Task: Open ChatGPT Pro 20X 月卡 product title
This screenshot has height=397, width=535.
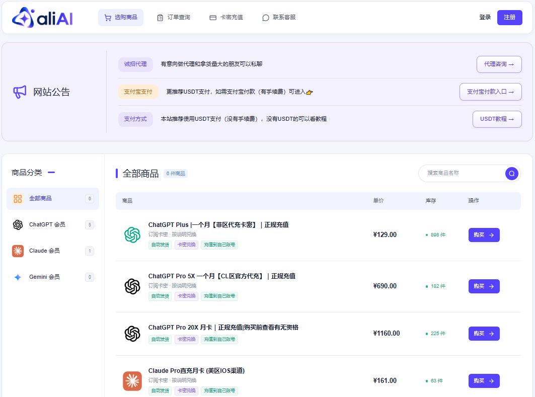Action: (223, 328)
